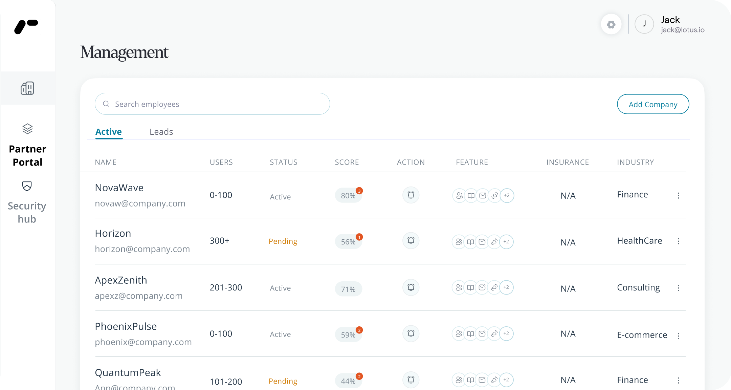Open Jack's user profile avatar
This screenshot has width=731, height=390.
644,24
